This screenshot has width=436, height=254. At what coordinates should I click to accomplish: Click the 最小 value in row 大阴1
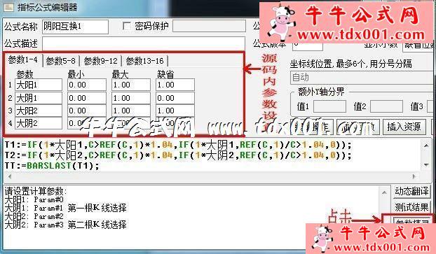coord(86,98)
